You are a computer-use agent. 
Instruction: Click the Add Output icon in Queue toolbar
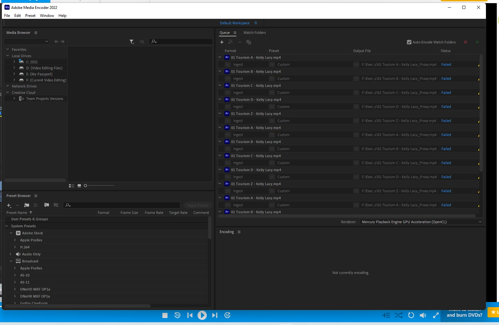click(230, 42)
